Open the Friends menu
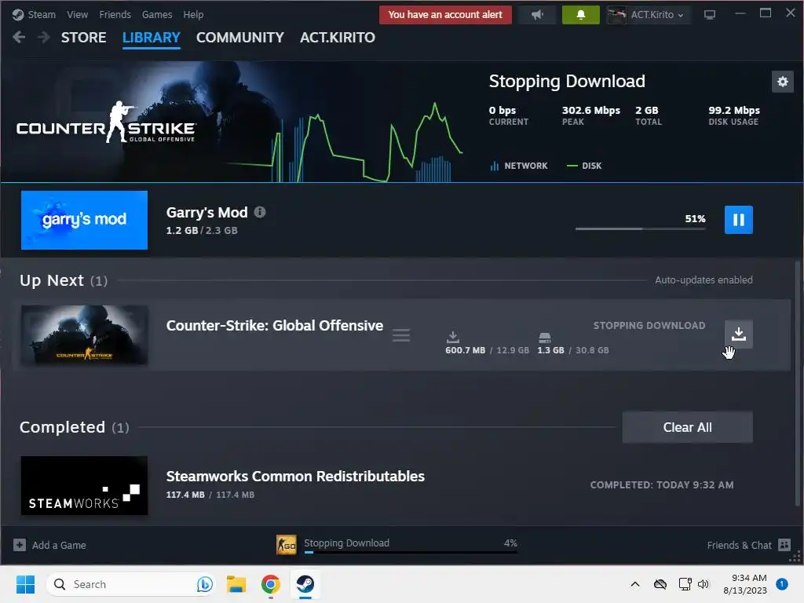 (x=115, y=14)
